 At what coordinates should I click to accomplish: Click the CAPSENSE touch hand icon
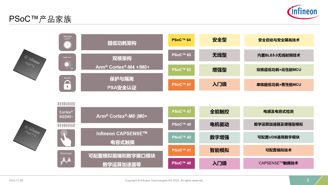coord(66,138)
